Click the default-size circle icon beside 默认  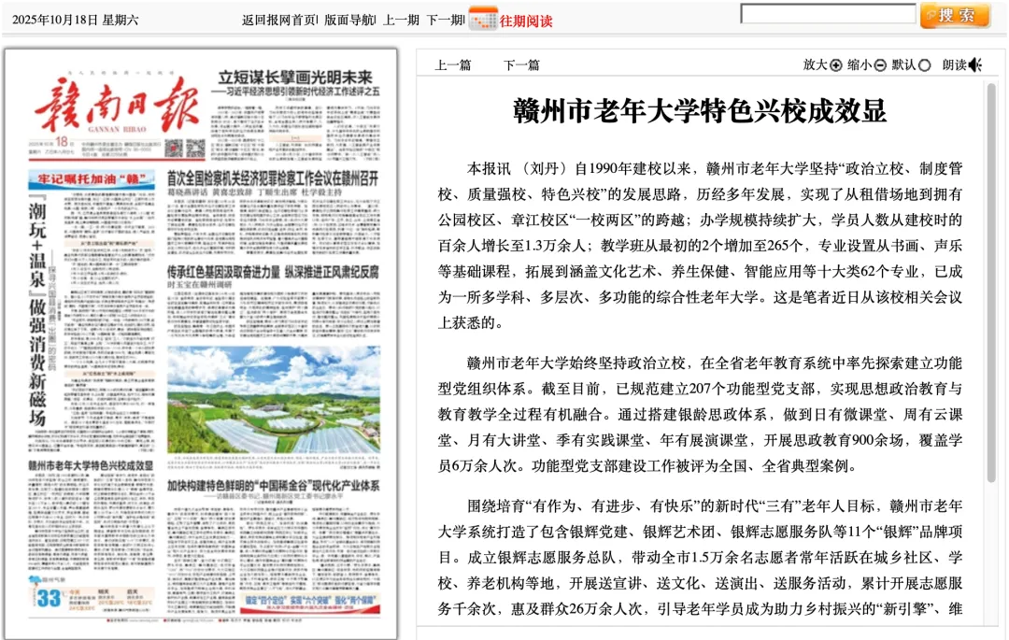click(x=925, y=65)
